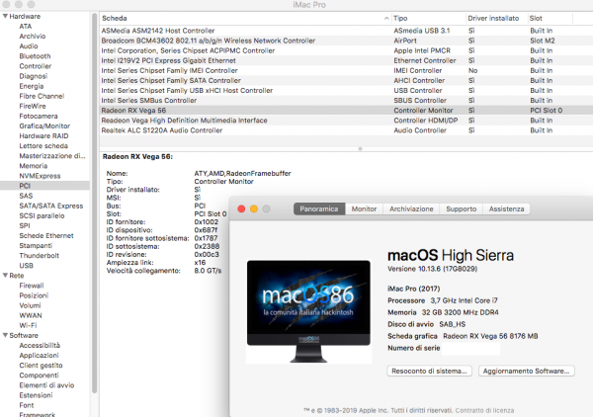Select the Intel I219V2 Gigabit Ethernet row
This screenshot has height=417, width=593.
[346, 60]
